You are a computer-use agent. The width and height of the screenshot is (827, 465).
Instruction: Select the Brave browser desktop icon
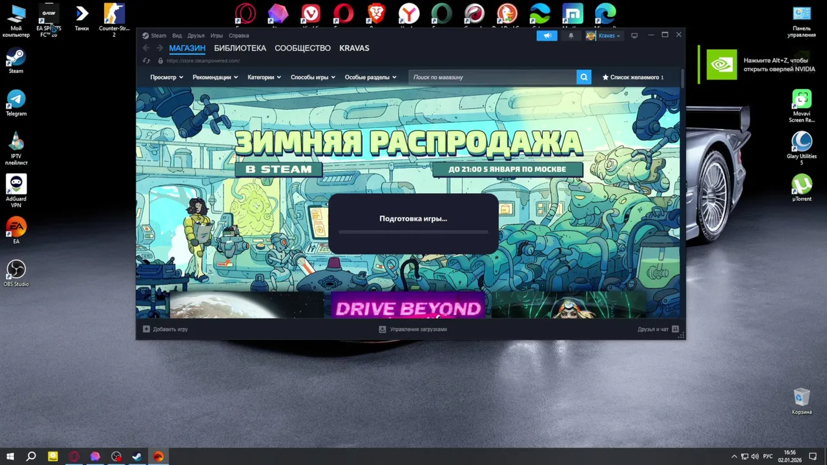376,14
